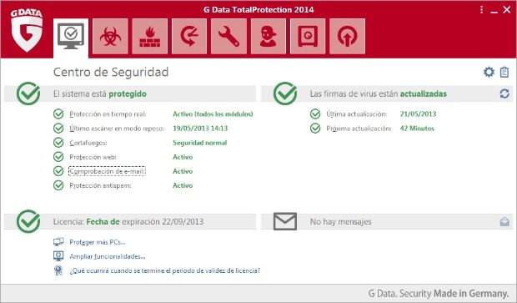517x303 pixels.
Task: Open the messages envelope icon at far right
Action: pos(504,221)
